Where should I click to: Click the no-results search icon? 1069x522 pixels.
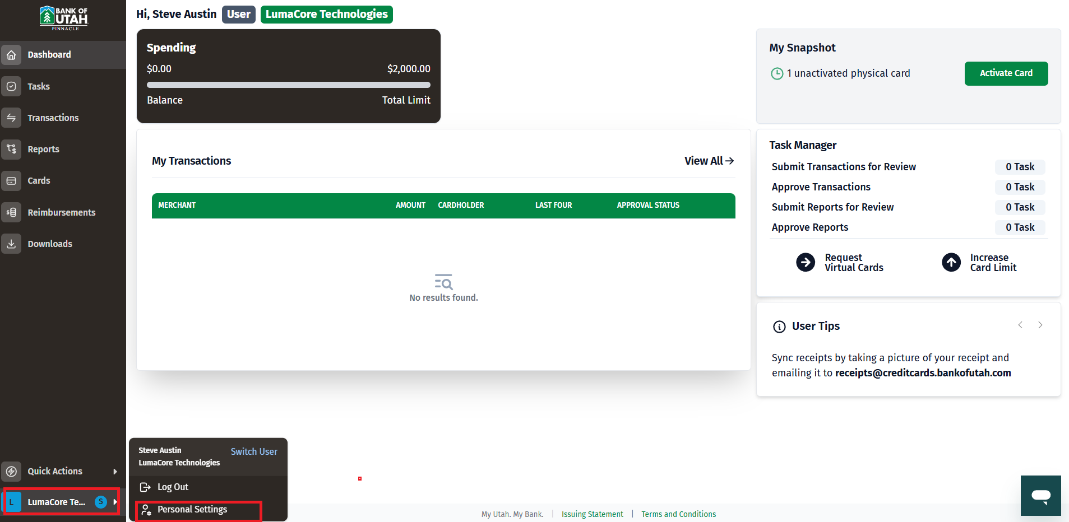point(443,282)
